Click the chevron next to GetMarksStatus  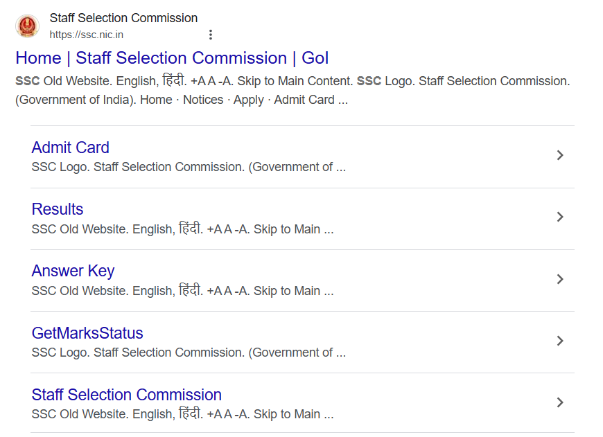[560, 341]
